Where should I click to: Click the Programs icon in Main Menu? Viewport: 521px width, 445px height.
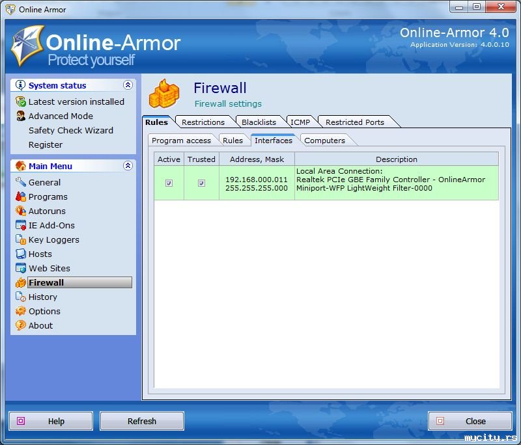pyautogui.click(x=21, y=196)
